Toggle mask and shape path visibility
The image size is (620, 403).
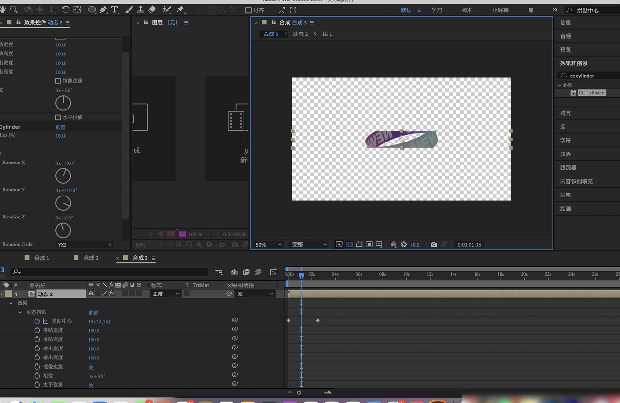point(359,244)
